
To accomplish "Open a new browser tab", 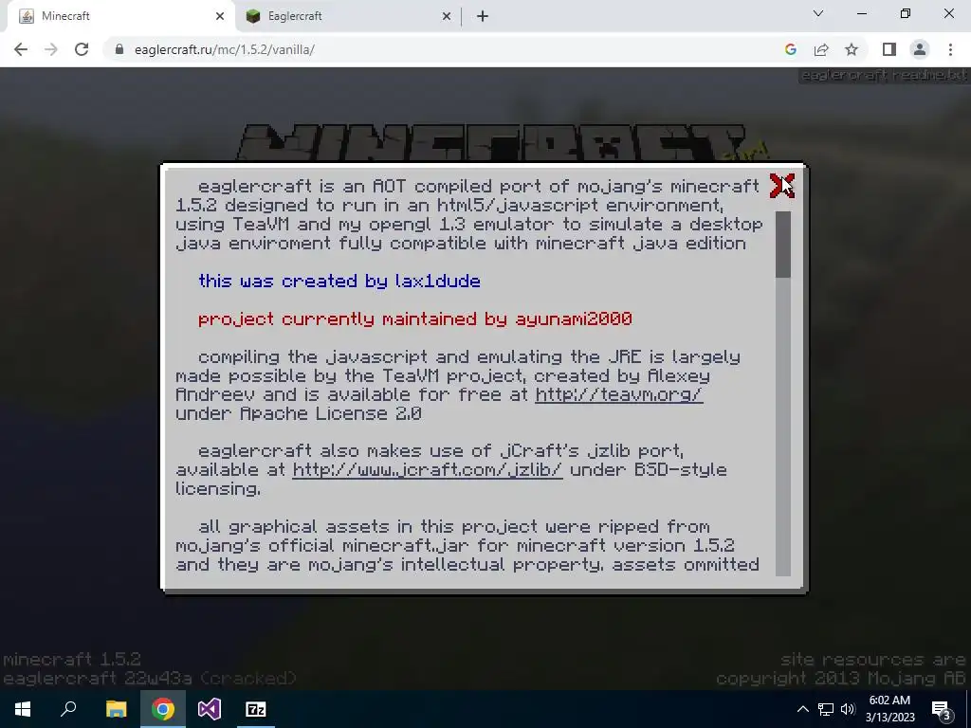I will [483, 16].
